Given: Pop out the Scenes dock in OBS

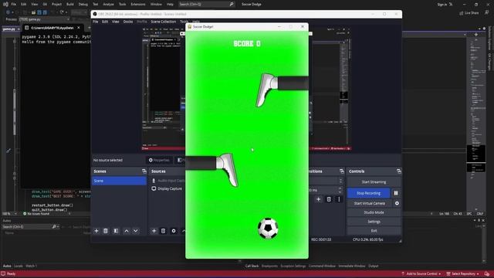Looking at the screenshot, I should (144, 171).
